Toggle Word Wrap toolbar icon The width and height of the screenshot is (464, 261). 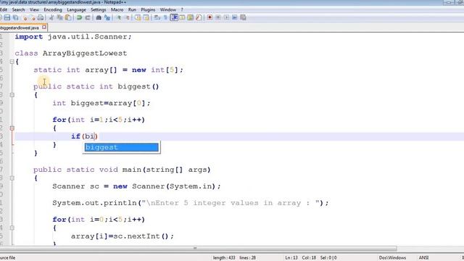click(157, 17)
